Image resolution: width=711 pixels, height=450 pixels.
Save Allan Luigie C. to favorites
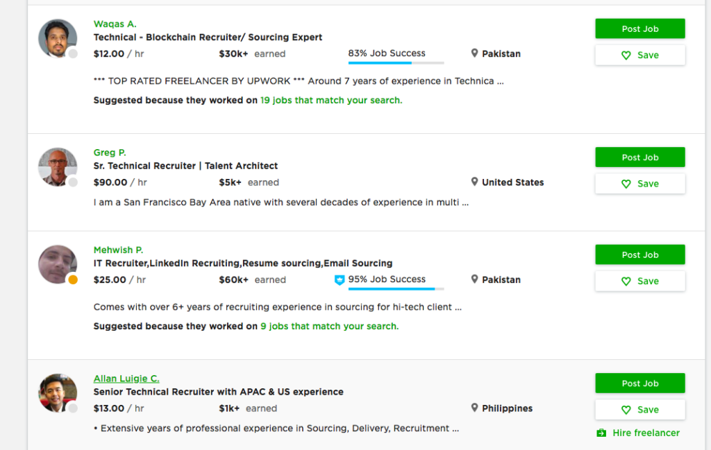(x=639, y=410)
